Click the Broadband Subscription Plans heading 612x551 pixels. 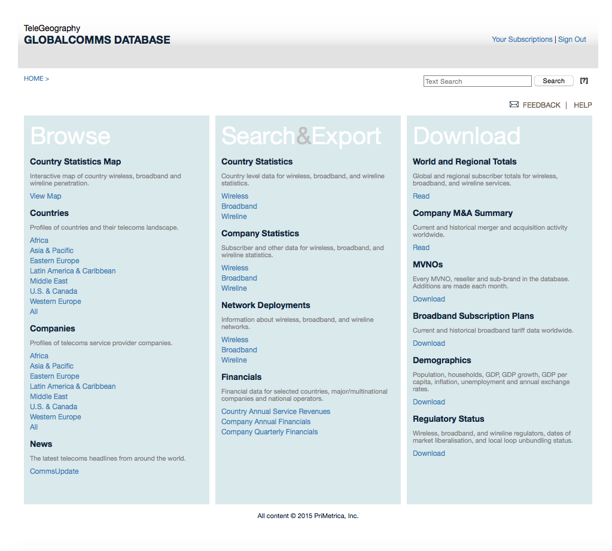[473, 316]
